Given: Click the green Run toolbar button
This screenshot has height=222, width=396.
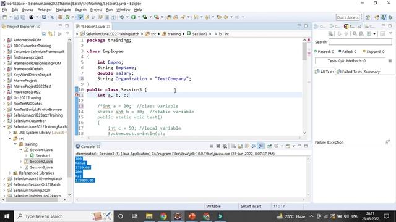Looking at the screenshot, I should point(133,17).
